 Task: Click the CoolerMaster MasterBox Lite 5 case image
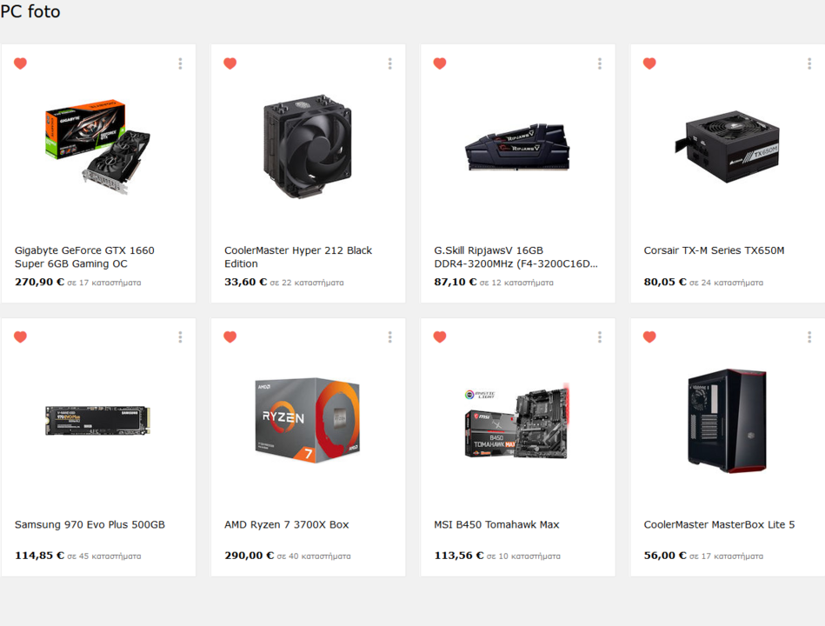(x=728, y=420)
